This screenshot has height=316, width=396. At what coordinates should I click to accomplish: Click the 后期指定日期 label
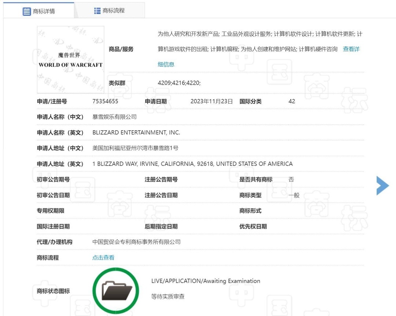tap(161, 226)
